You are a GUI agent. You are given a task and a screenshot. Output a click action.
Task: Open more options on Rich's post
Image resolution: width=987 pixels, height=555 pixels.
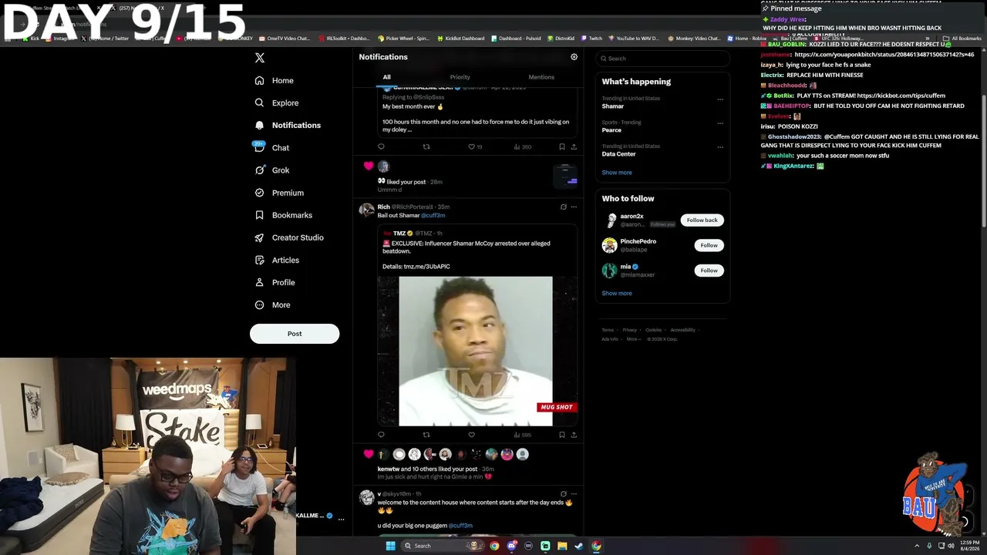(574, 207)
